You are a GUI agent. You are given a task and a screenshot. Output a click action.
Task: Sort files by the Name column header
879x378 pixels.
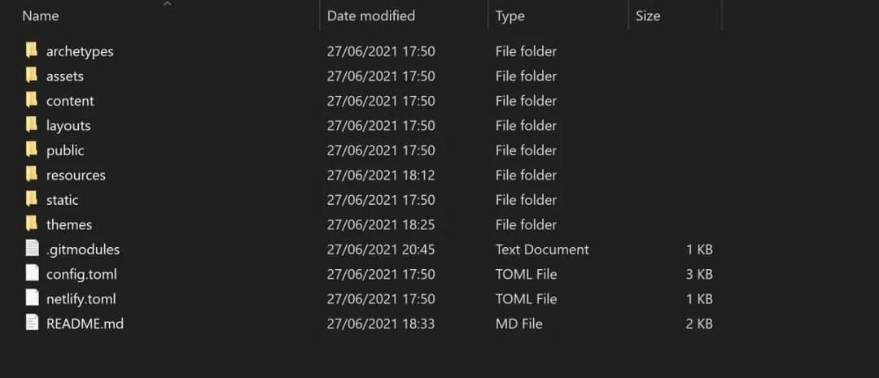[41, 15]
